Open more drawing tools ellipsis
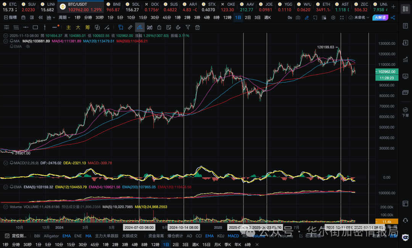The width and height of the screenshot is (412, 248). (x=55, y=28)
